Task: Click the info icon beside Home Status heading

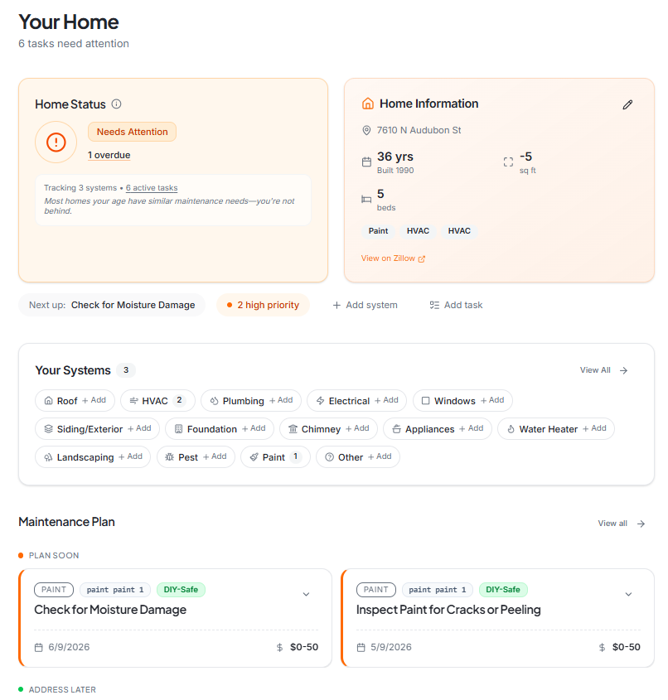Action: click(x=117, y=104)
